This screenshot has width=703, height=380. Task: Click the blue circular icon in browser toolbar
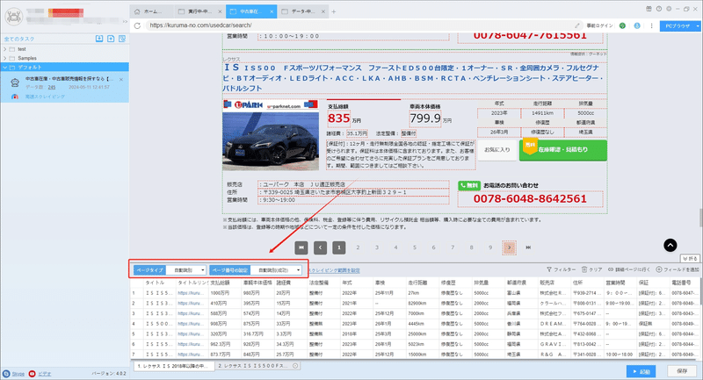click(637, 26)
